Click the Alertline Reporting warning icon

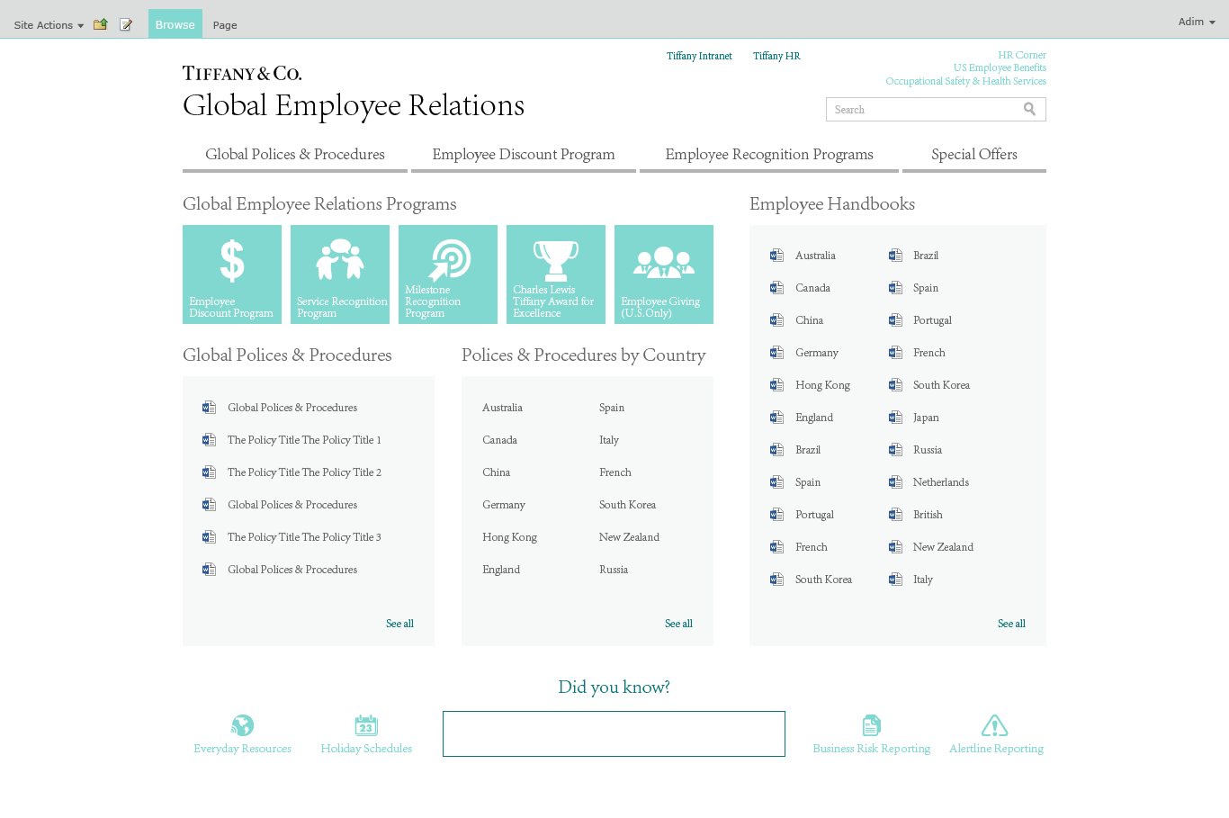994,725
